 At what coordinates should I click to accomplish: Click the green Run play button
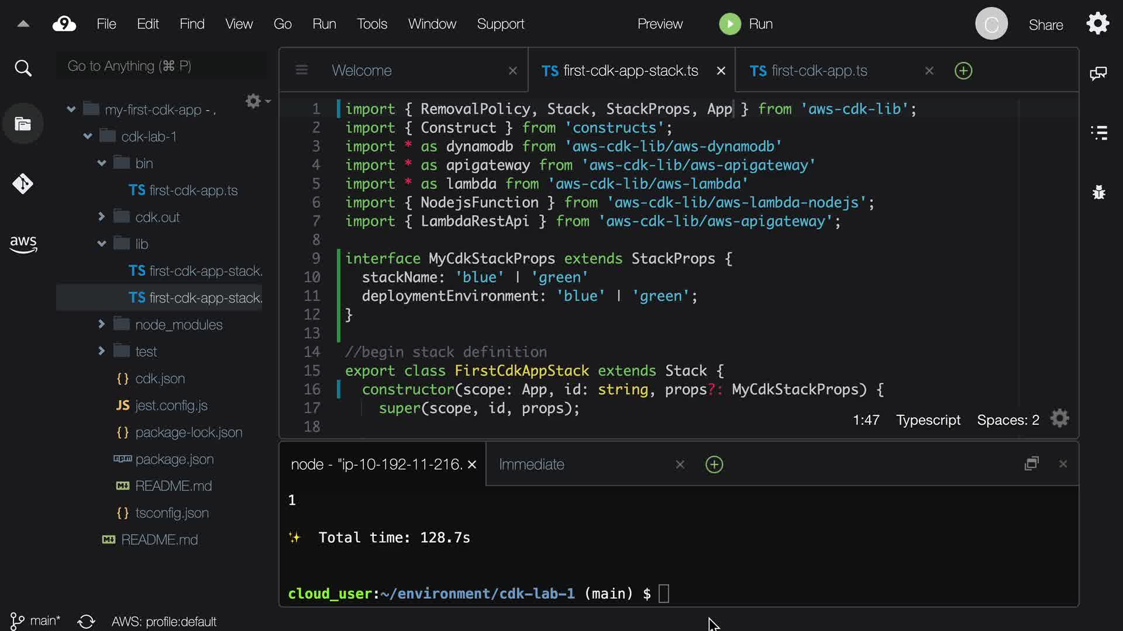click(729, 24)
